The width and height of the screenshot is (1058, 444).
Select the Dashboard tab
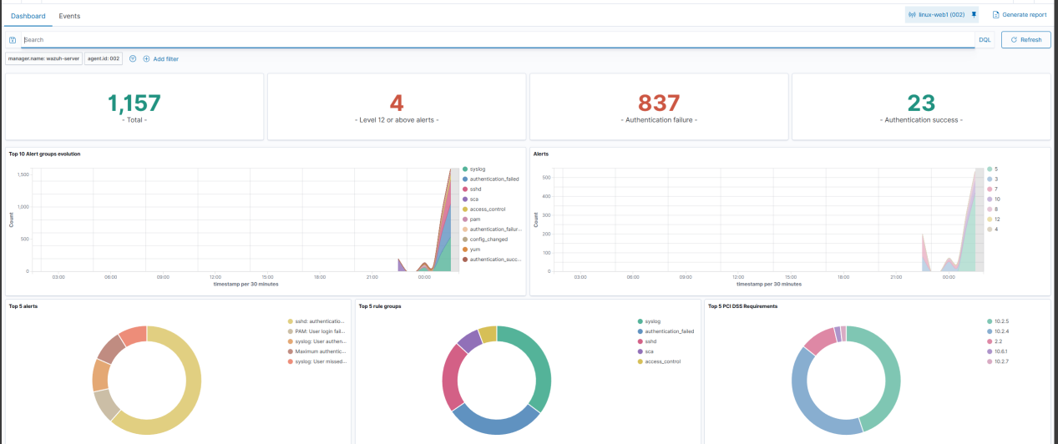(x=28, y=16)
